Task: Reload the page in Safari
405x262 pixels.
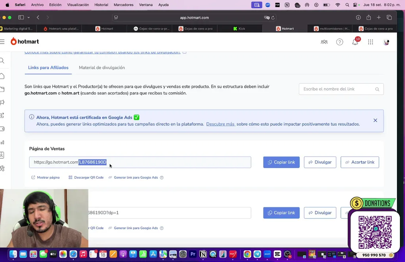Action: point(273,17)
